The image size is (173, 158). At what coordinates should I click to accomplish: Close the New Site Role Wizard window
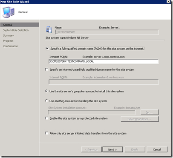(168, 2)
